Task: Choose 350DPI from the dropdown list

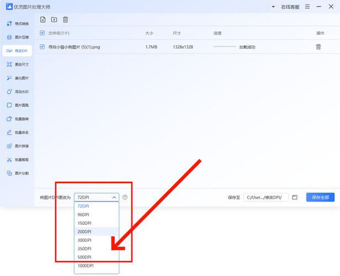Action: pos(97,249)
